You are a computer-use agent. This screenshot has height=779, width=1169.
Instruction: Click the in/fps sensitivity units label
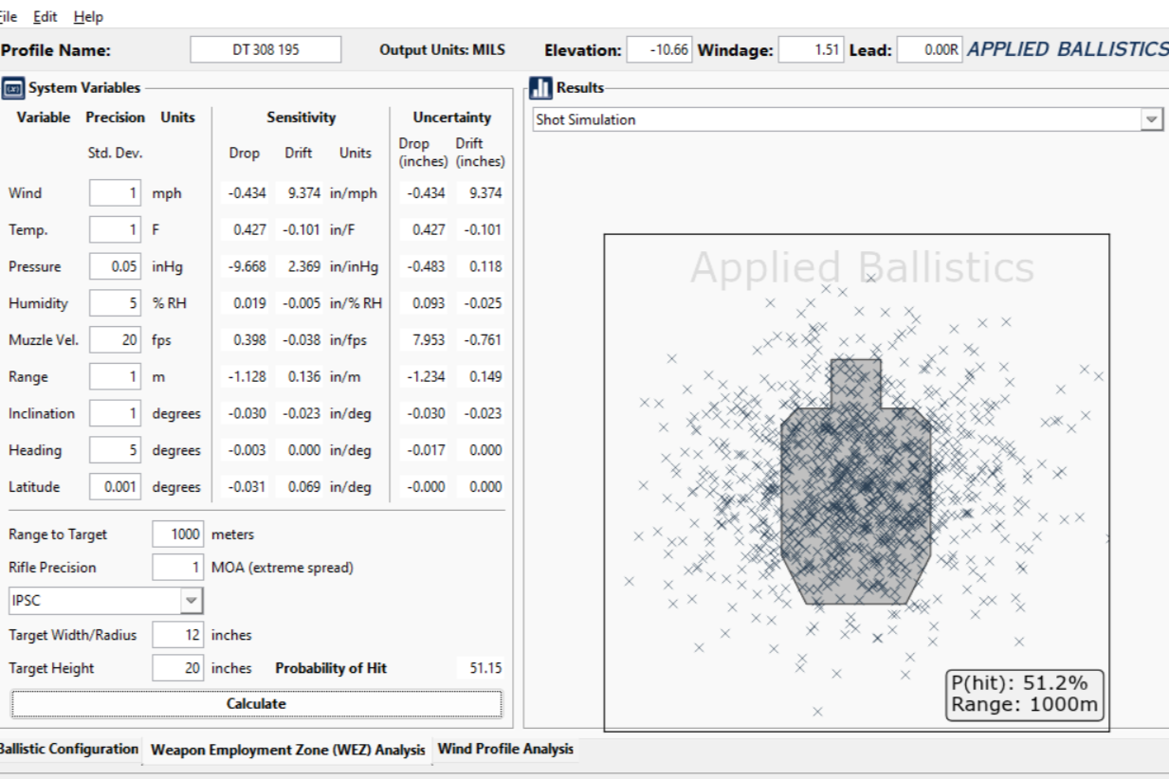pos(350,339)
